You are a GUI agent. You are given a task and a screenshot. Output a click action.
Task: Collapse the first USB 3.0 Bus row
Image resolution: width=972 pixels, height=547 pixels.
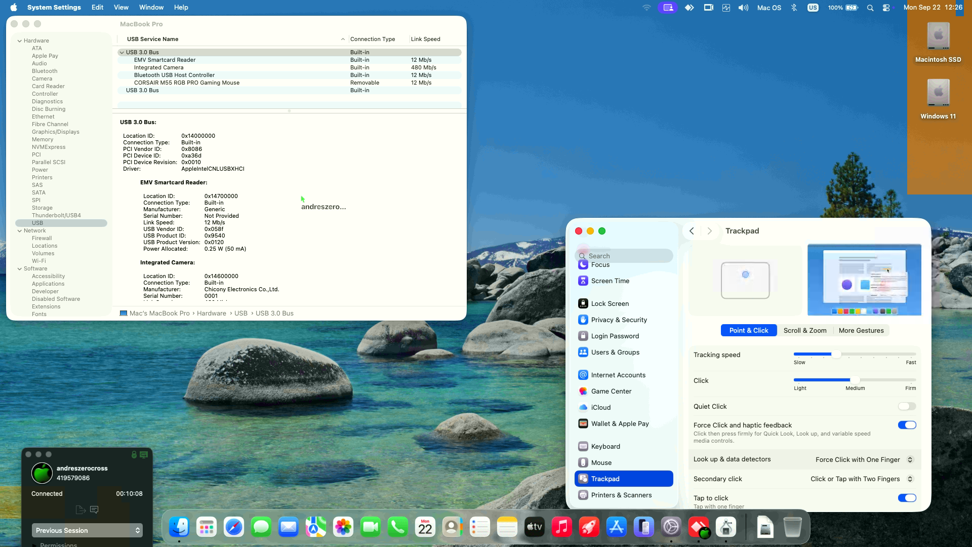121,52
